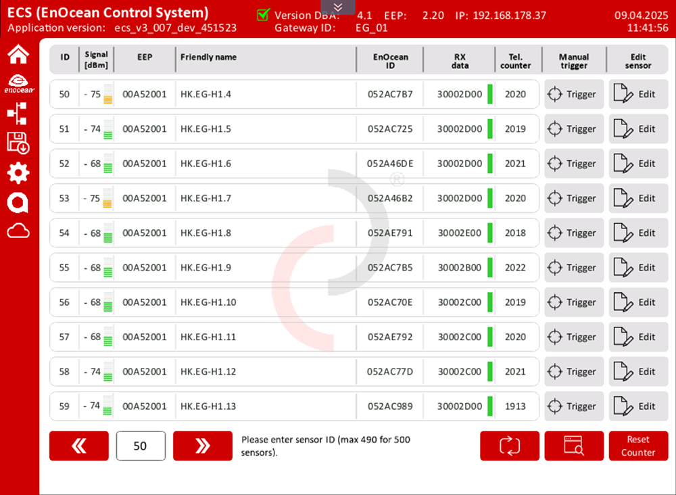The width and height of the screenshot is (676, 495).
Task: Click the cloud icon in sidebar
Action: tap(18, 232)
